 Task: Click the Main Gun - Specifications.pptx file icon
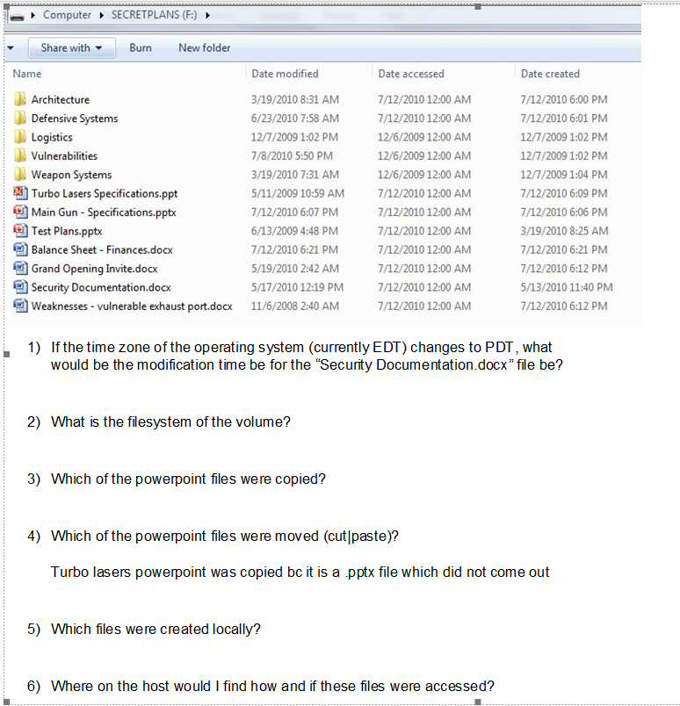(x=20, y=212)
